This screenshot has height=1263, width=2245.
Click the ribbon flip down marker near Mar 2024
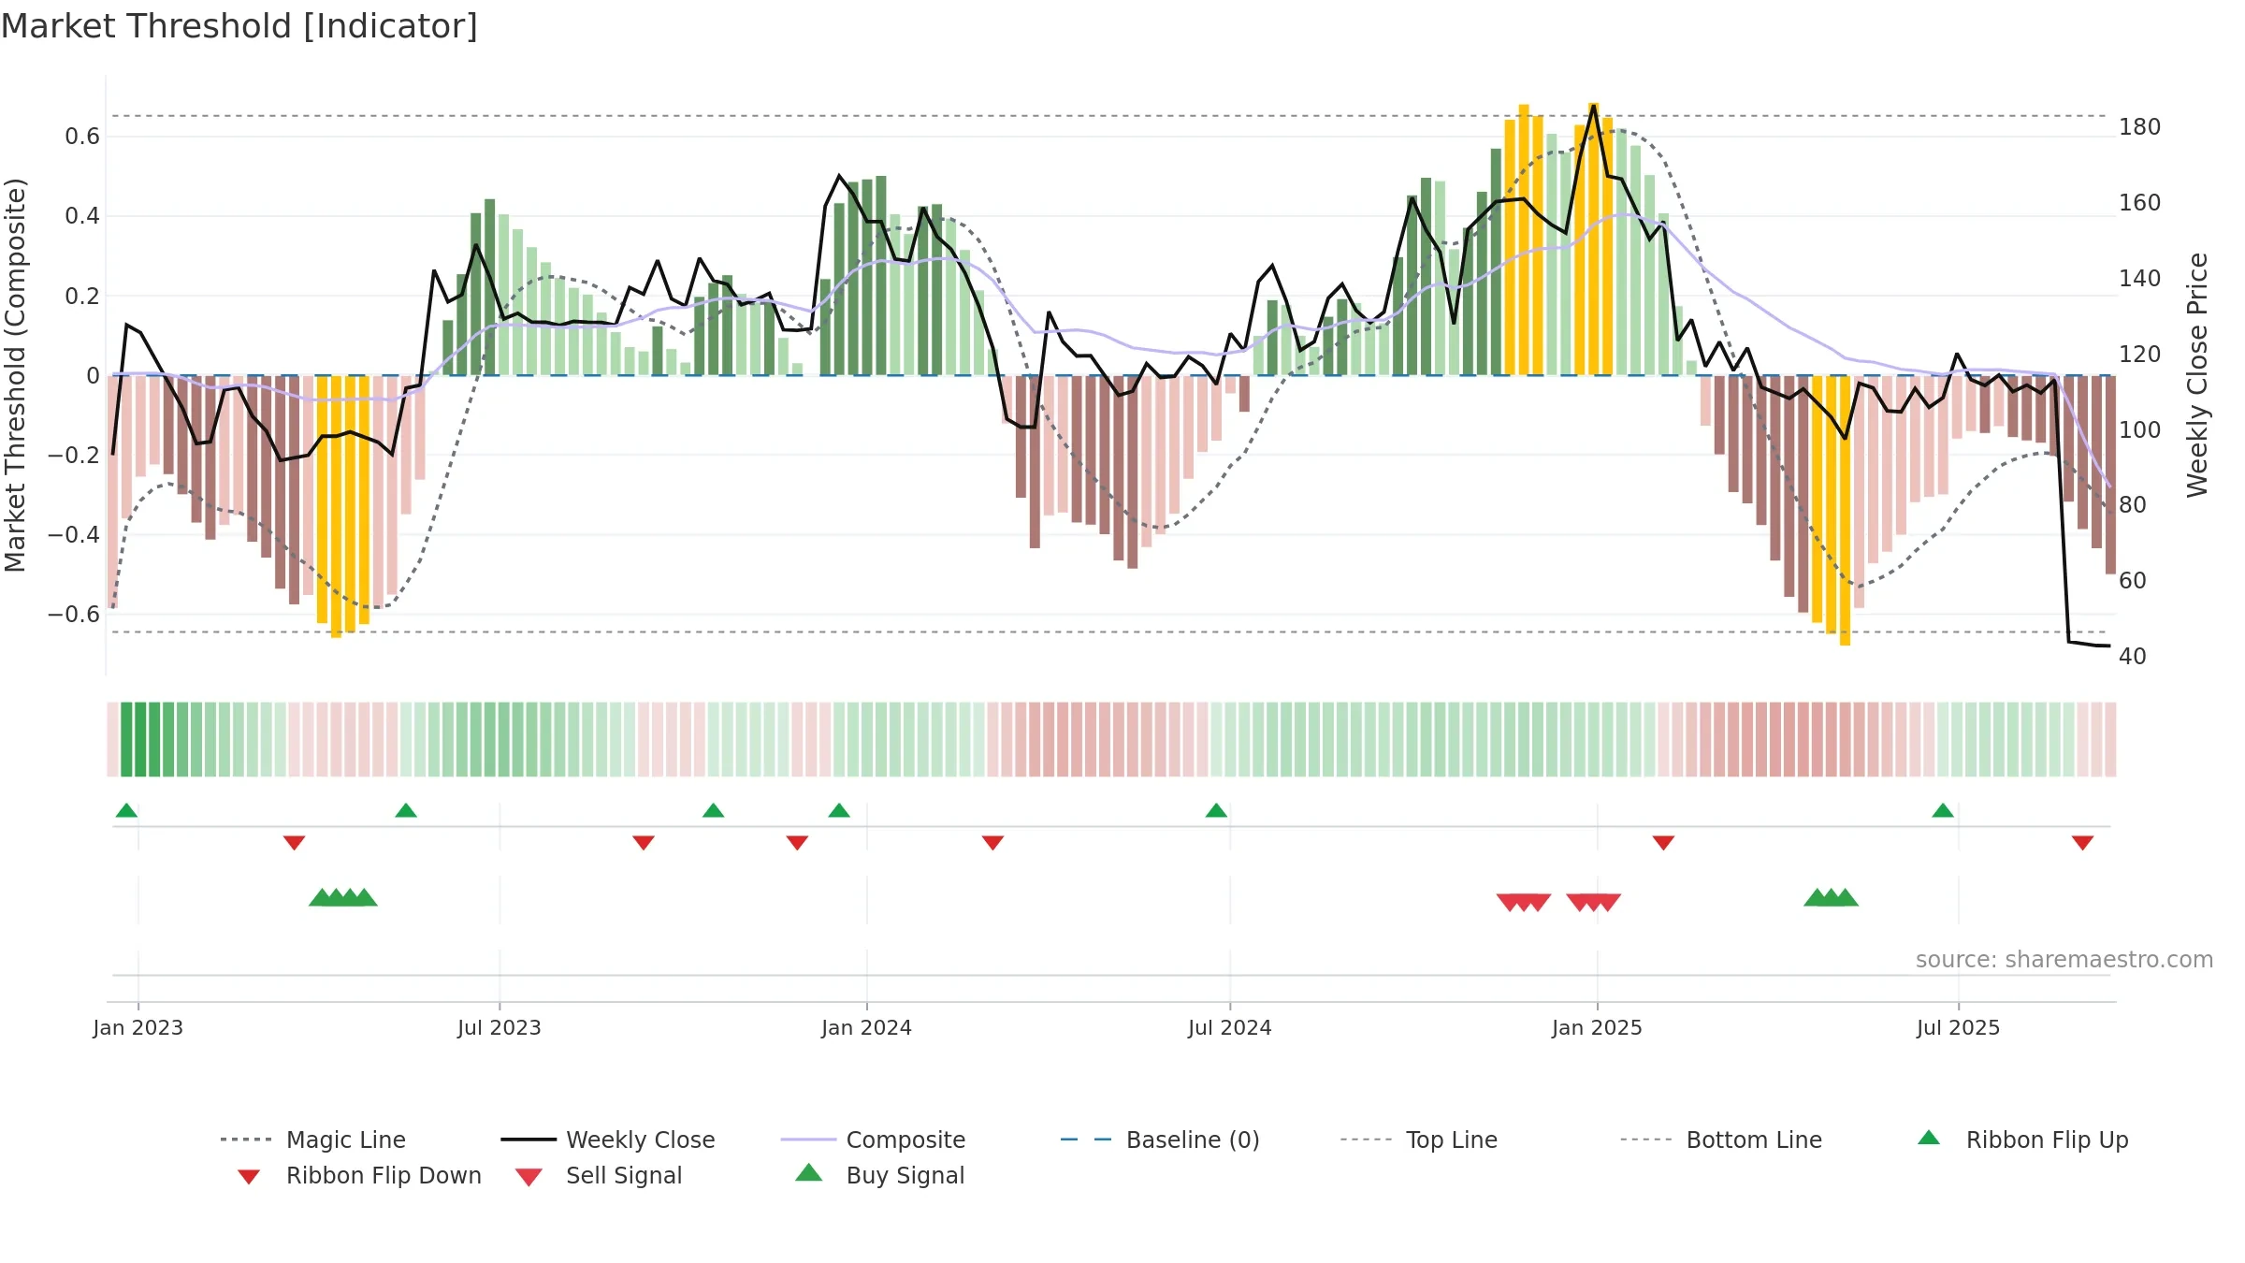(x=992, y=843)
